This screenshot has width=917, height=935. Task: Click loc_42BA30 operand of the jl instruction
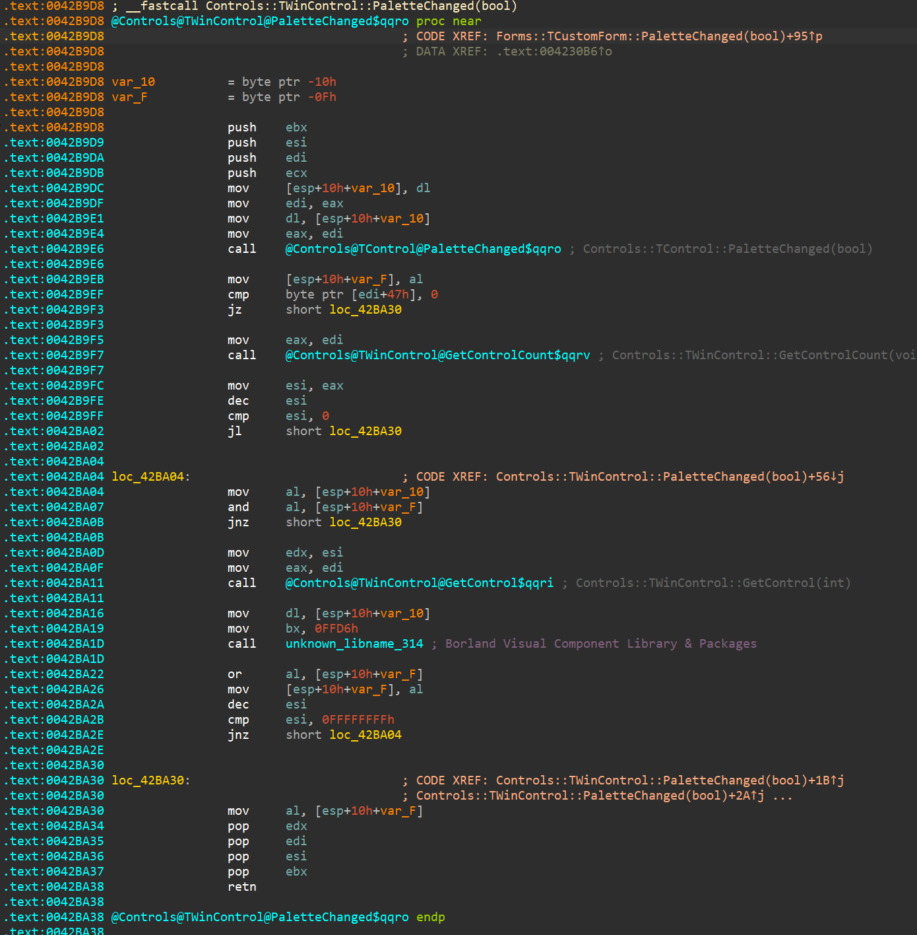pos(365,431)
